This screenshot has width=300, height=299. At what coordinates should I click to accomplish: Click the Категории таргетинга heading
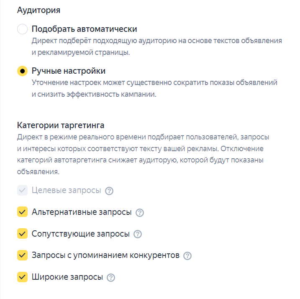pyautogui.click(x=61, y=125)
